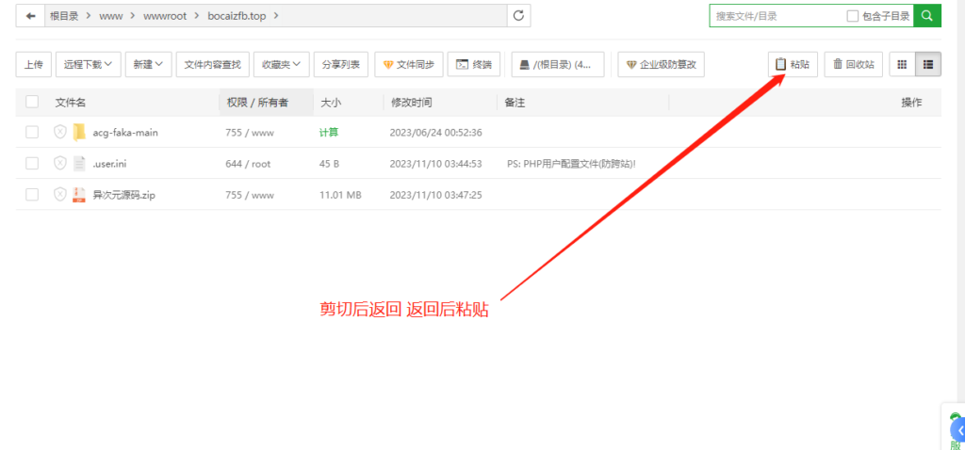Go back using the left arrow icon
Screen dimensions: 965x450
pyautogui.click(x=30, y=16)
